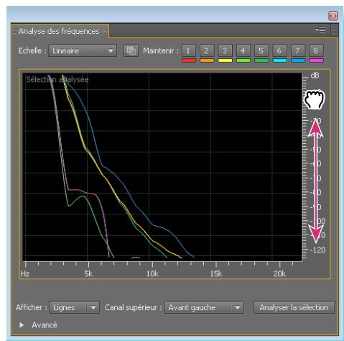The image size is (344, 341).
Task: Click the Sélection analysée graph label
Action: point(57,79)
